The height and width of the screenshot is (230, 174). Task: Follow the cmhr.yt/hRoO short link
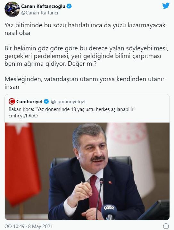23,116
